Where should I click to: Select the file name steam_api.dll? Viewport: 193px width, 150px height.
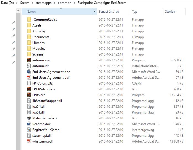pyautogui.click(x=42, y=136)
